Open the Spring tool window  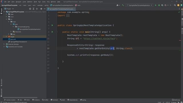pyautogui.click(x=83, y=100)
